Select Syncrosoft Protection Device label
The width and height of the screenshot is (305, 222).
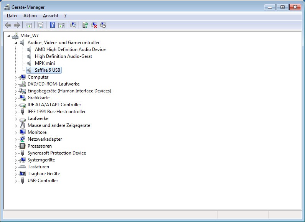[57, 153]
